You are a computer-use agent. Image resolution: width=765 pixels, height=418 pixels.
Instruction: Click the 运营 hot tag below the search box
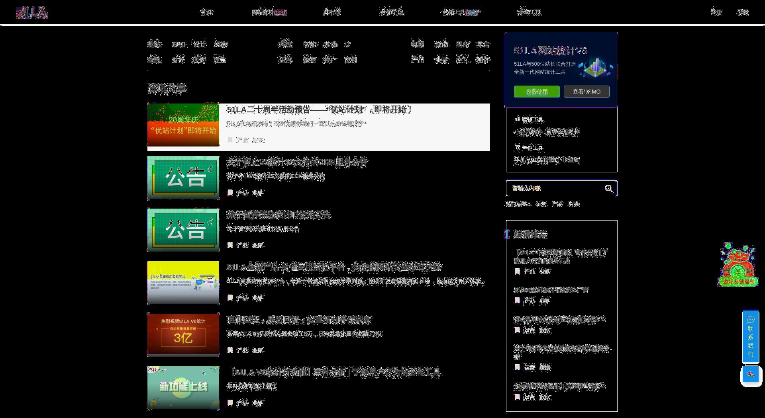(x=541, y=204)
